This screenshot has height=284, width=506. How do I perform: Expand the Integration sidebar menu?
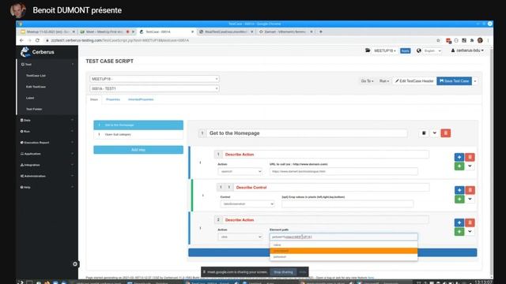pyautogui.click(x=47, y=165)
